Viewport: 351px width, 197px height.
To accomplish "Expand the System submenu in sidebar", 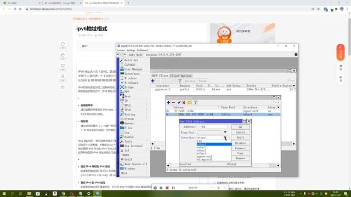I will (x=129, y=119).
